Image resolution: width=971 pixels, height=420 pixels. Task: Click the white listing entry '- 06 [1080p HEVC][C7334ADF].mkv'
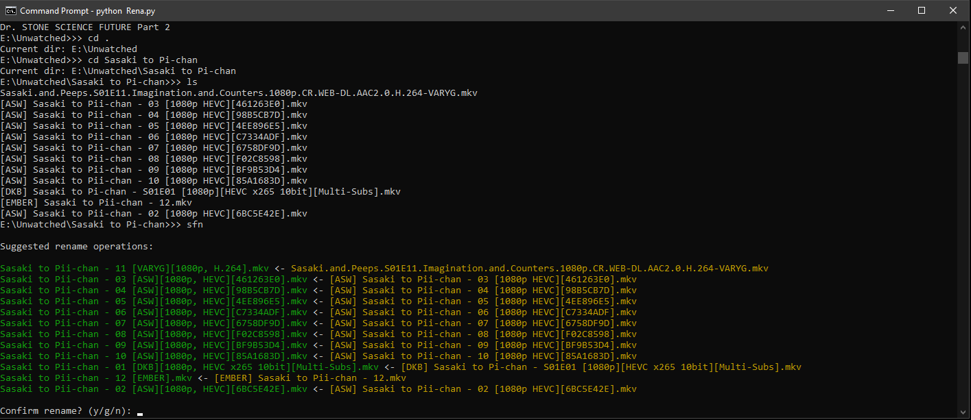[154, 137]
